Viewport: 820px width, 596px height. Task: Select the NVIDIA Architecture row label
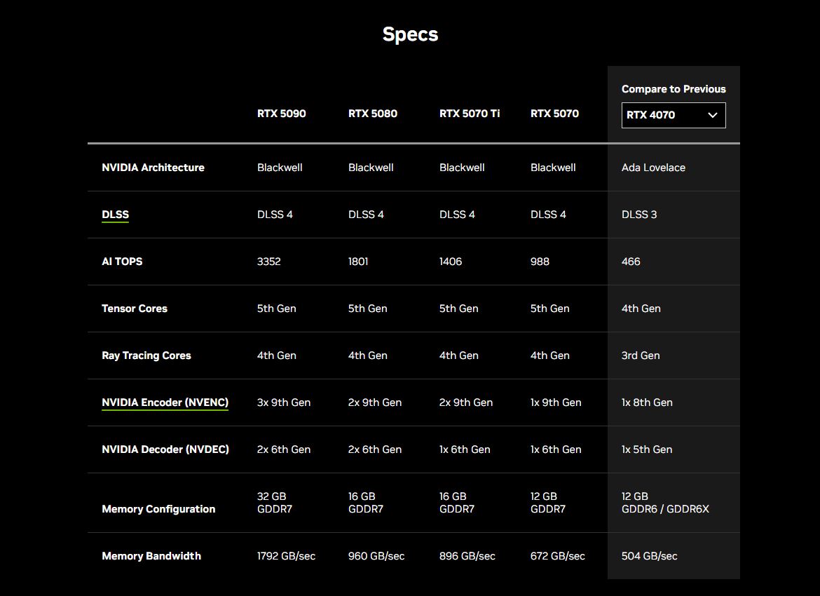153,168
